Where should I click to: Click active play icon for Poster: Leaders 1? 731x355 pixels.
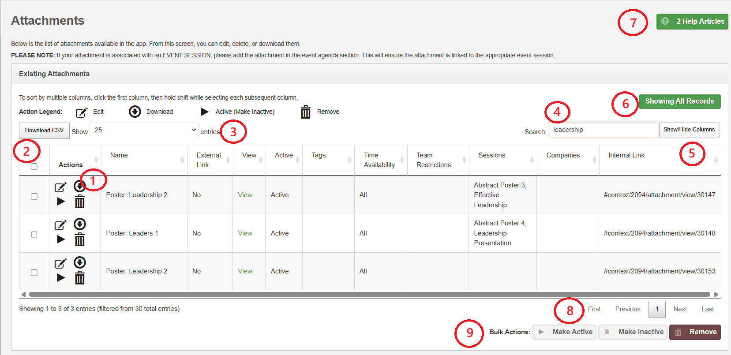tap(61, 239)
